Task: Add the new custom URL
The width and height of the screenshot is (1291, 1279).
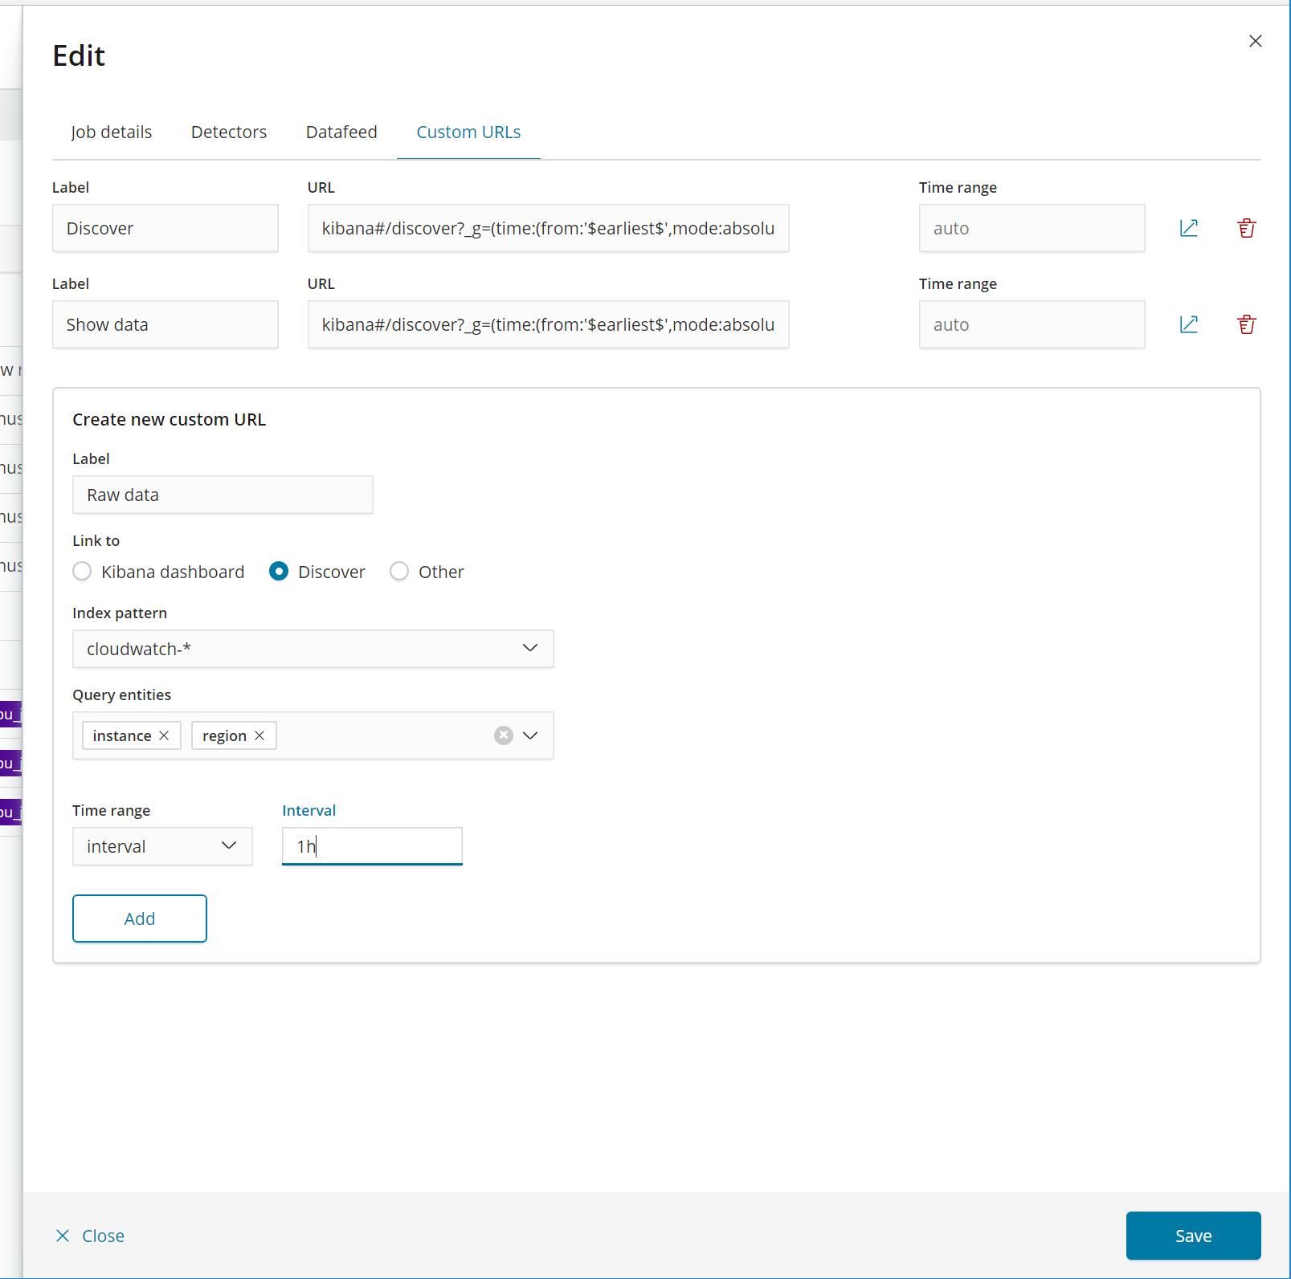Action: point(140,919)
